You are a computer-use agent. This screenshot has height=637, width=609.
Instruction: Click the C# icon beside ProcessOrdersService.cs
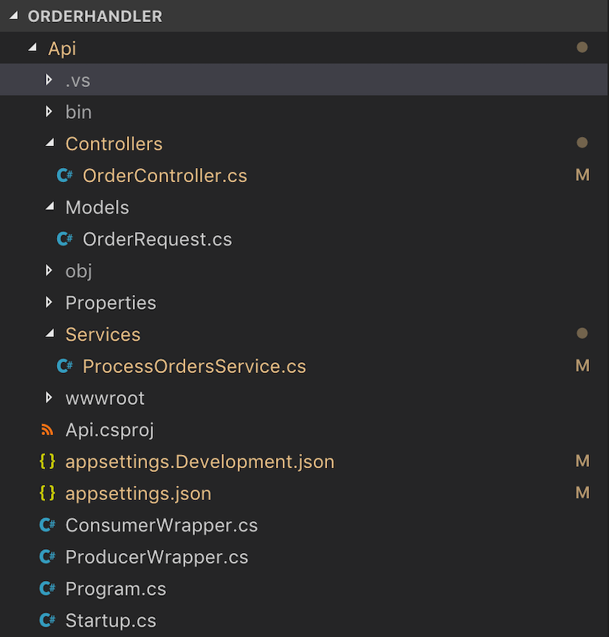(65, 366)
